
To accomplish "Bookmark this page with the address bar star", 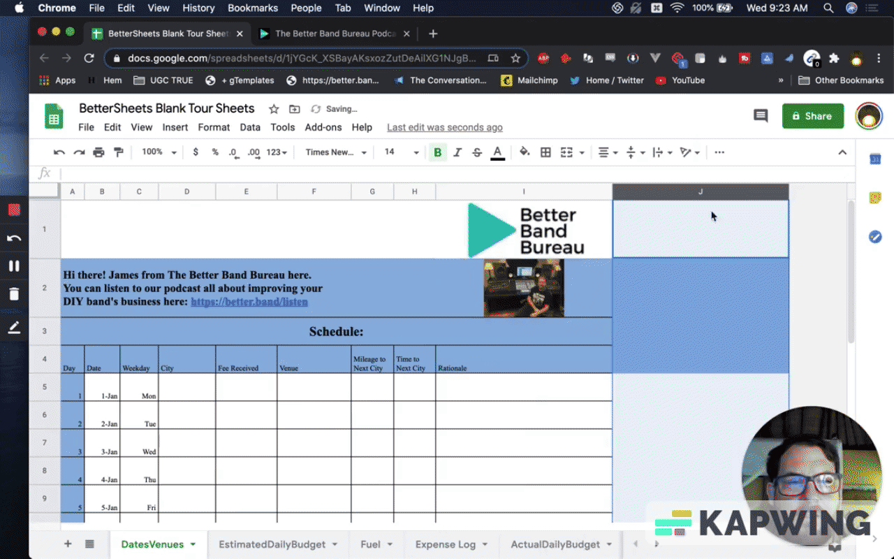I will click(x=515, y=59).
